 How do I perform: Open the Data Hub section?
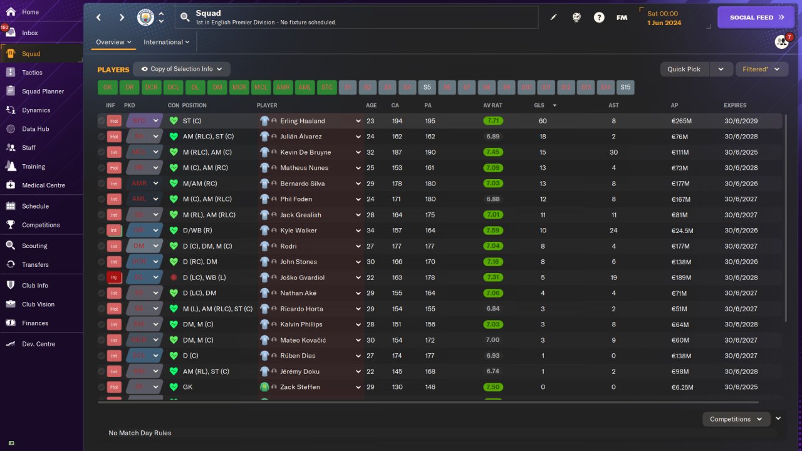click(36, 129)
